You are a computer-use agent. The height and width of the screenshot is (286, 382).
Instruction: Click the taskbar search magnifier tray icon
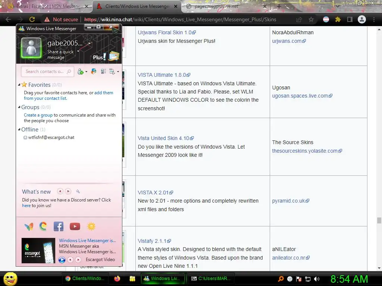pos(281,279)
